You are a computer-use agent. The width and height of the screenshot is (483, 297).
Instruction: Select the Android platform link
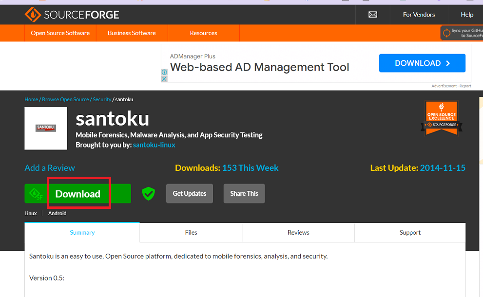pyautogui.click(x=58, y=213)
